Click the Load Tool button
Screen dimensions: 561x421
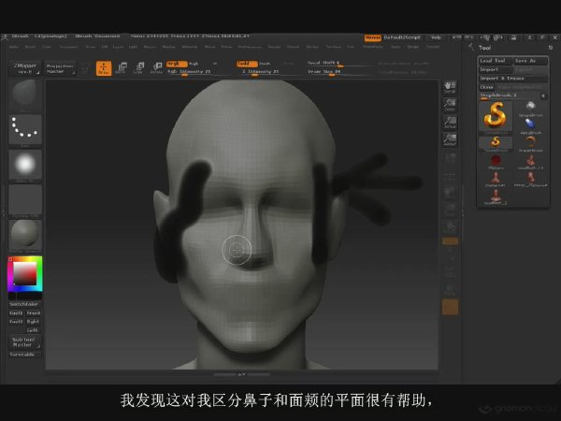(496, 61)
